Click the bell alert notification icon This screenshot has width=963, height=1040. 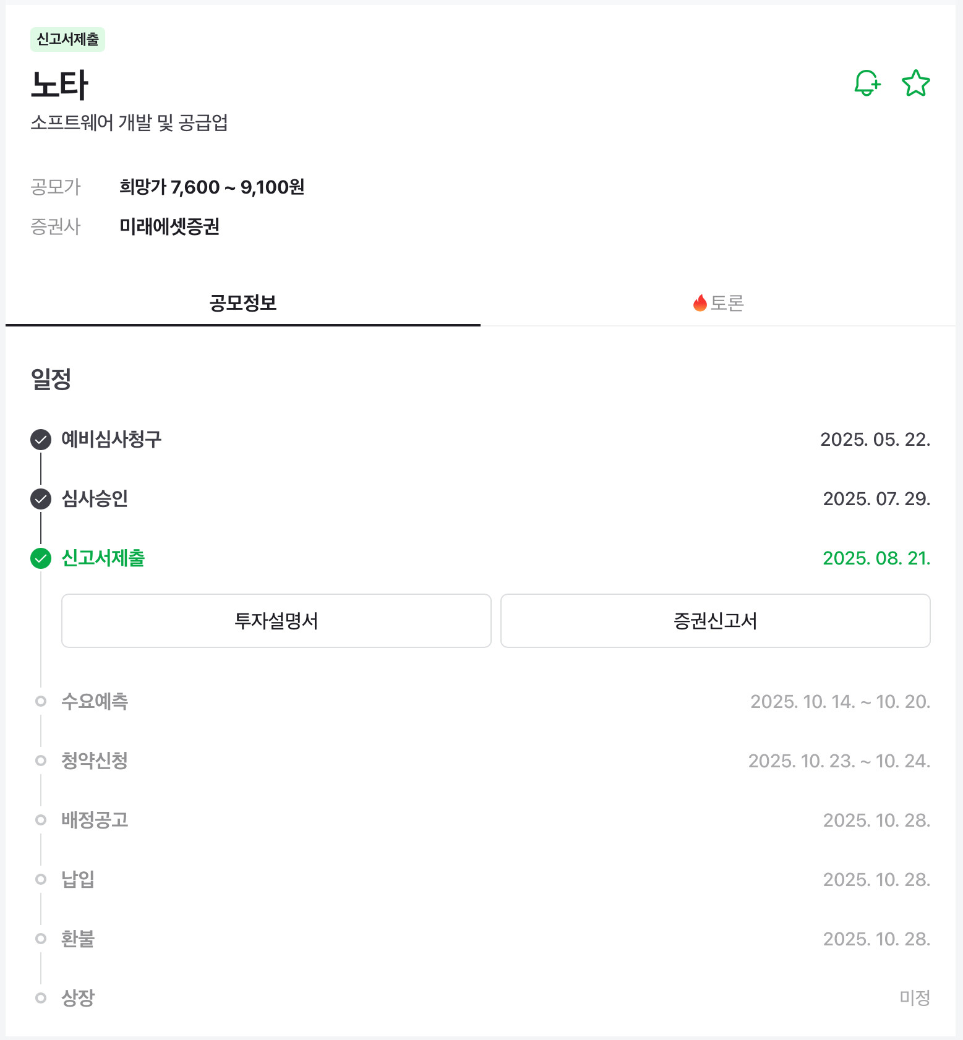(867, 83)
